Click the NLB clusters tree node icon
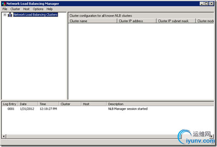217x147 pixels. (x=10, y=15)
